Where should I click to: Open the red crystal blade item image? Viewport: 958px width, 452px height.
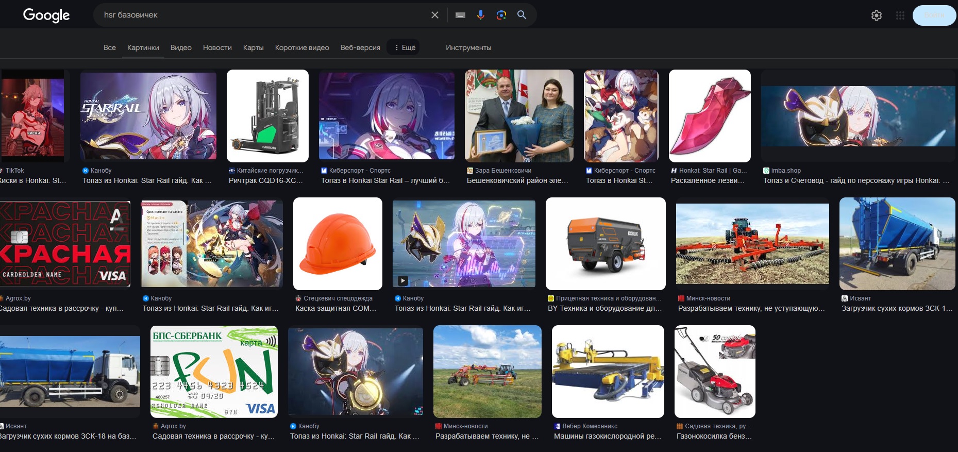click(710, 116)
